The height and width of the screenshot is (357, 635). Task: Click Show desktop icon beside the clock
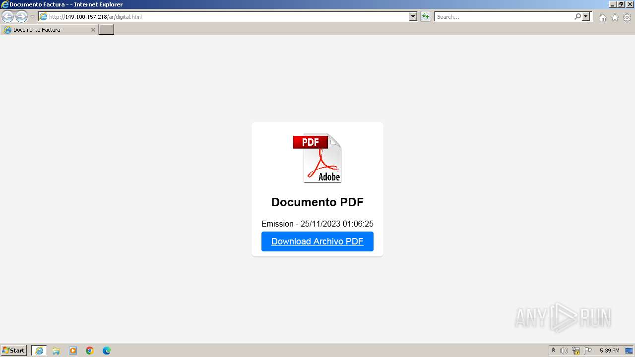tap(629, 351)
